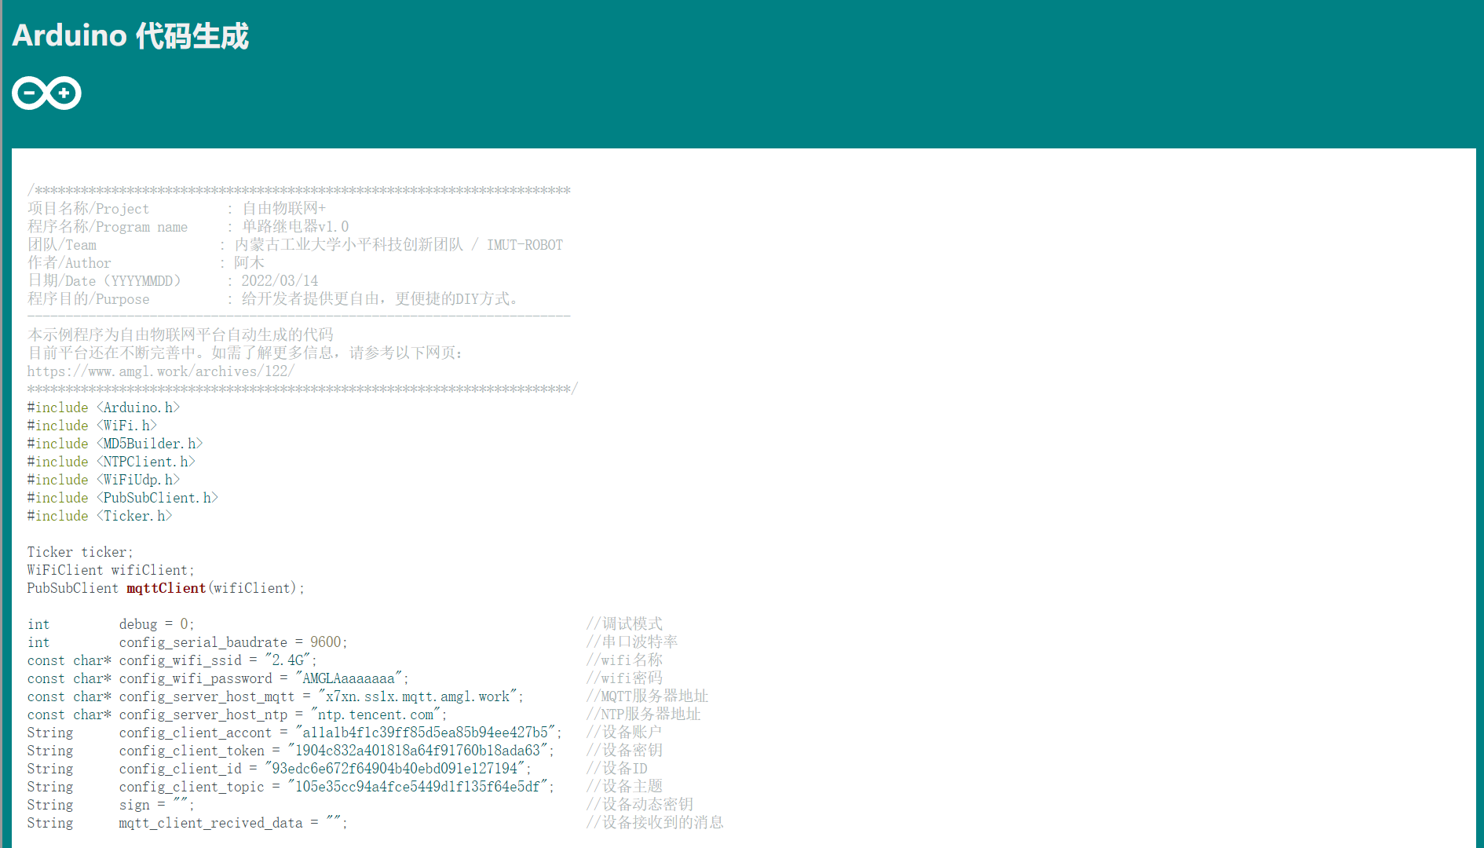Click the '//wifi名称' comment
1484x848 pixels.
pos(624,660)
